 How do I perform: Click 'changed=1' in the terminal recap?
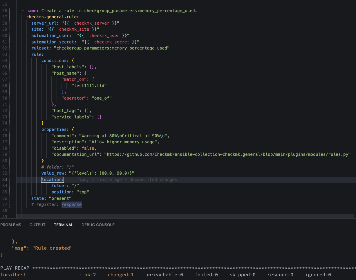(x=120, y=274)
